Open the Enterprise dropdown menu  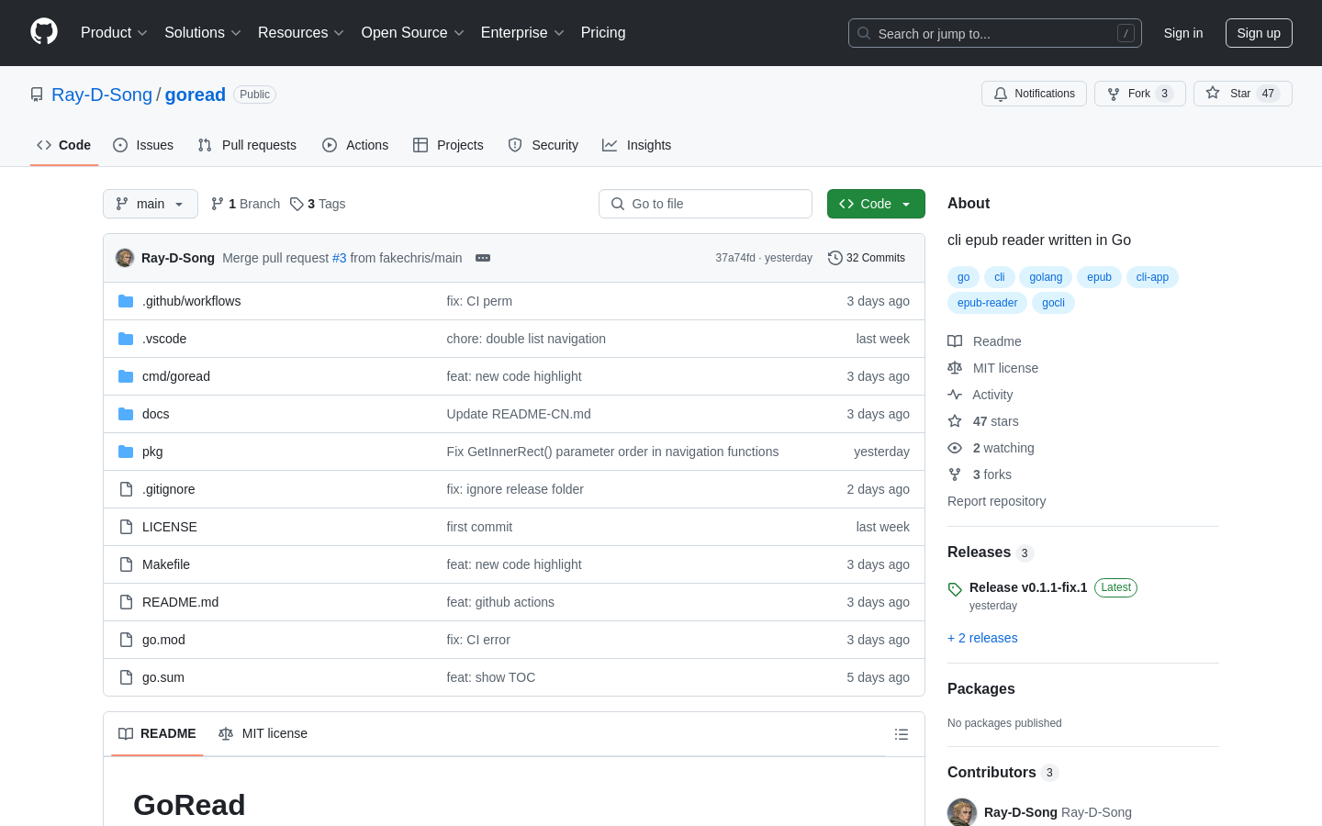[x=522, y=32]
